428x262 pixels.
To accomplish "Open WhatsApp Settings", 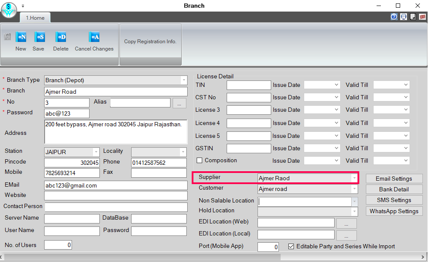I will click(x=394, y=211).
